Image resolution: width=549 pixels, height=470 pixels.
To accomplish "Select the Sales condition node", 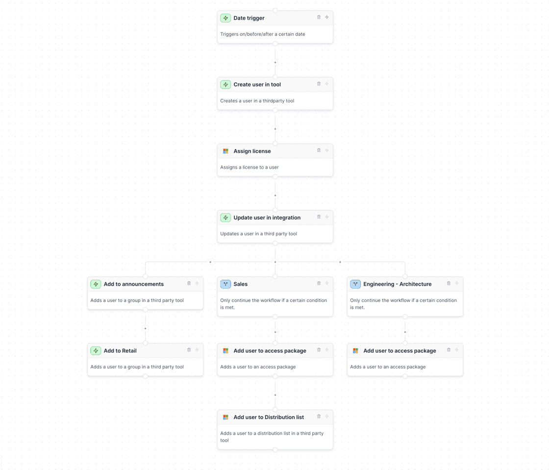I will click(x=275, y=297).
